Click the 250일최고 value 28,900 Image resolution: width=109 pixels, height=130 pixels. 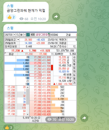click(x=28, y=40)
